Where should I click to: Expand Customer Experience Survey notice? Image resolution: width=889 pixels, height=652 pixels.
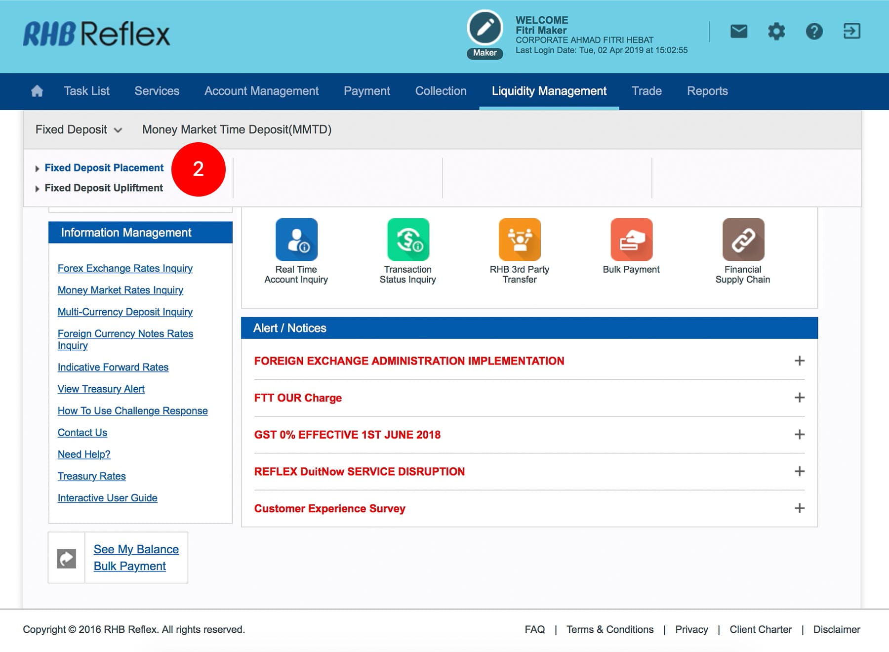pos(799,508)
